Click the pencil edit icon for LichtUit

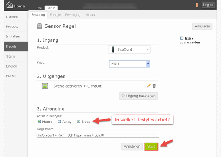click(148, 86)
